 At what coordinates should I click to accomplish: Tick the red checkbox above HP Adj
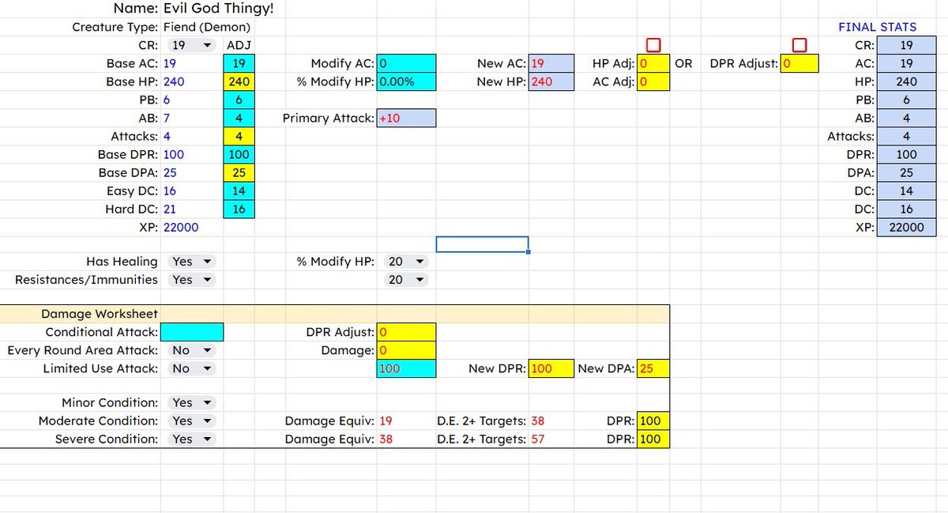pos(653,45)
